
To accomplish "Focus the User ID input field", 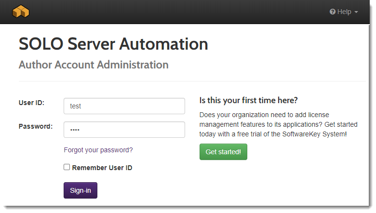I will pyautogui.click(x=124, y=106).
